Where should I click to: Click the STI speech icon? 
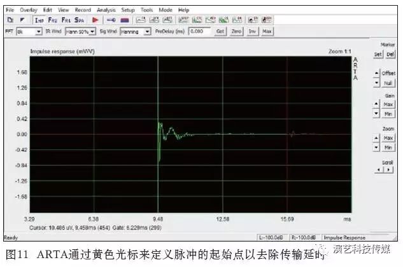253,20
